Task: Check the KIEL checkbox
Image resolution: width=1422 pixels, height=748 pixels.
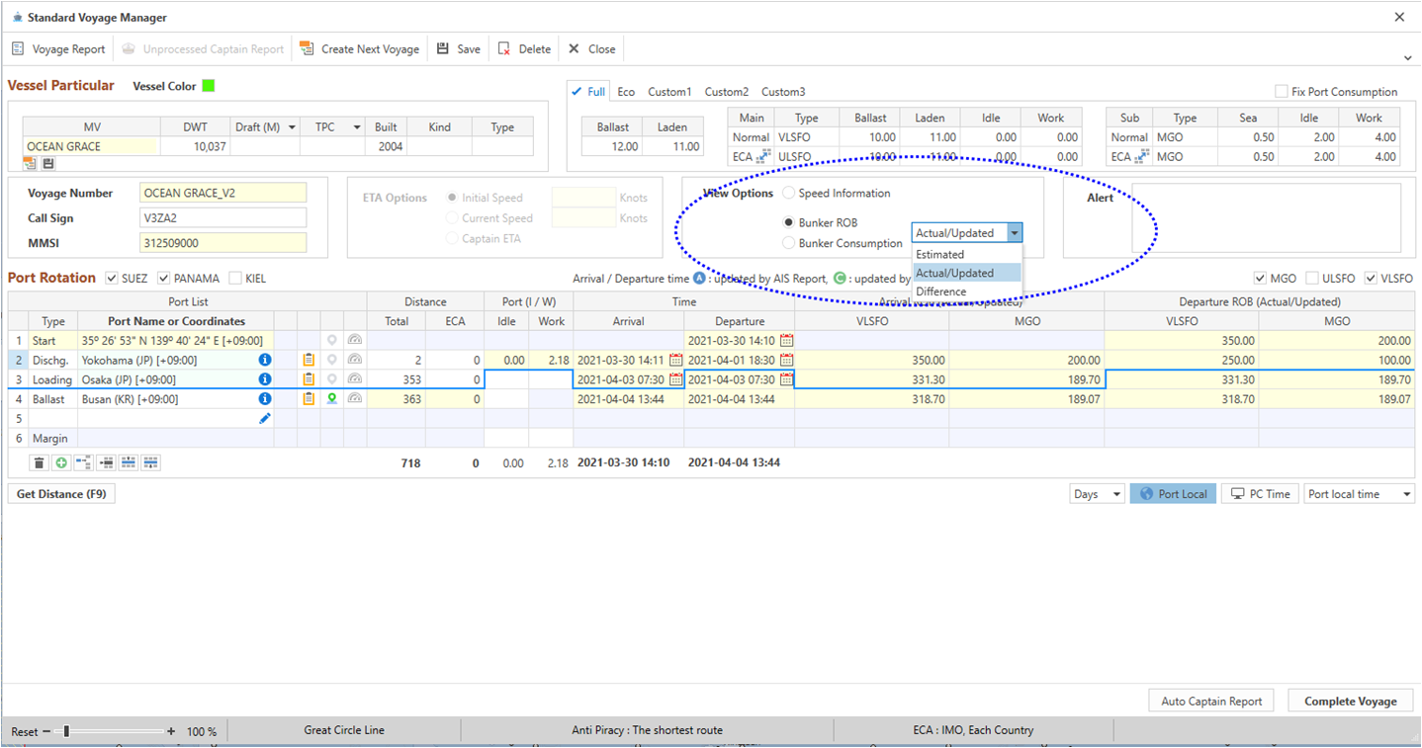Action: (x=235, y=279)
